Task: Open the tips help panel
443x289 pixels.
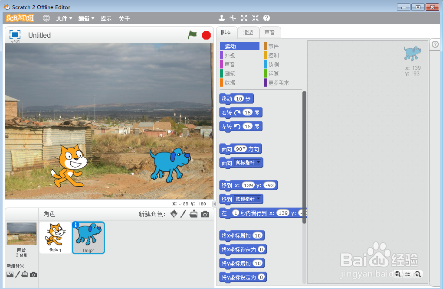Action: 435,44
